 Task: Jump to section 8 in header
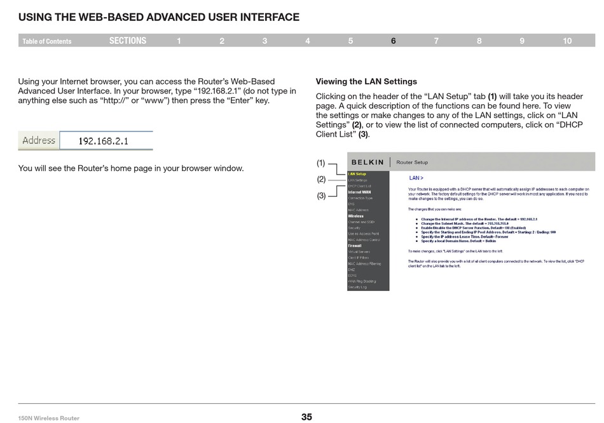point(479,41)
